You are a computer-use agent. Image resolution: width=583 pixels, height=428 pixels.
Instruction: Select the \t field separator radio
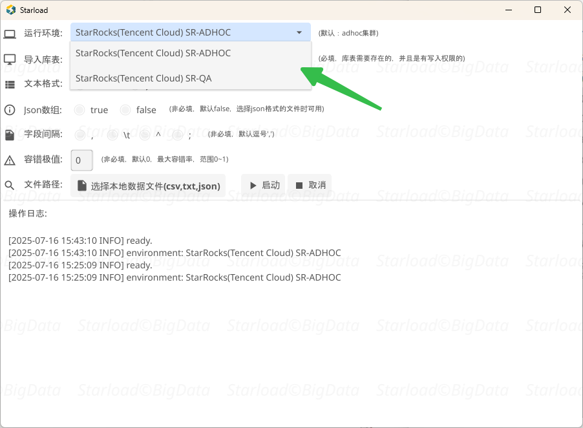click(112, 135)
